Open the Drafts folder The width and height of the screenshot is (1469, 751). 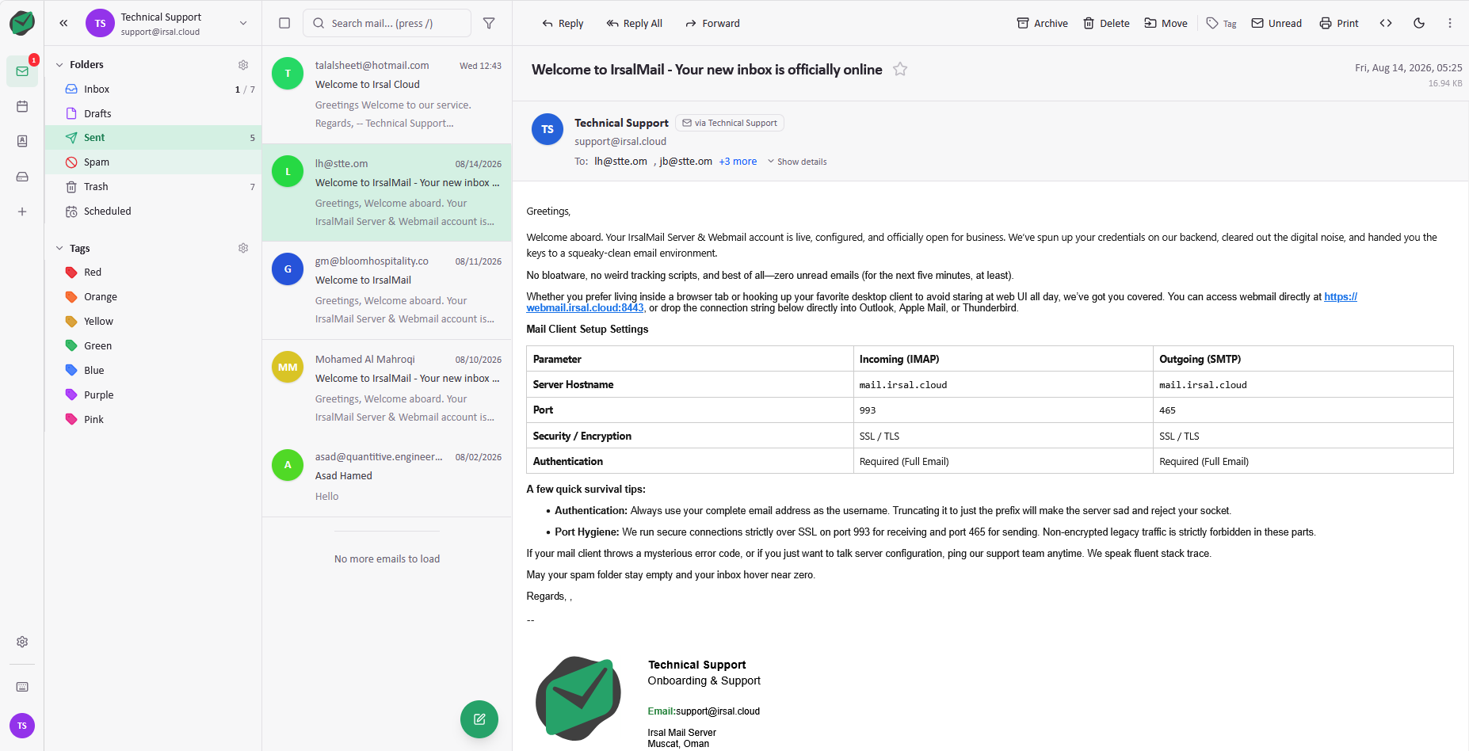[x=153, y=113]
